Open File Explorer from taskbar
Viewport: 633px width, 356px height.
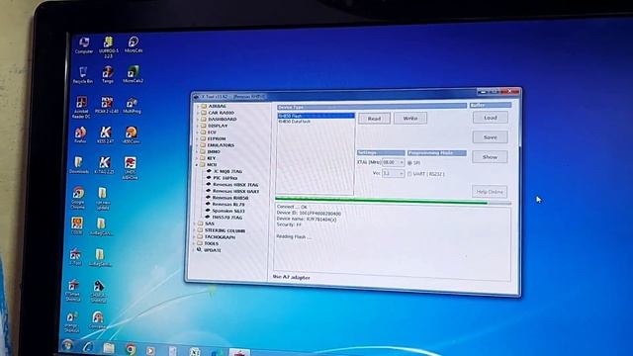point(109,347)
